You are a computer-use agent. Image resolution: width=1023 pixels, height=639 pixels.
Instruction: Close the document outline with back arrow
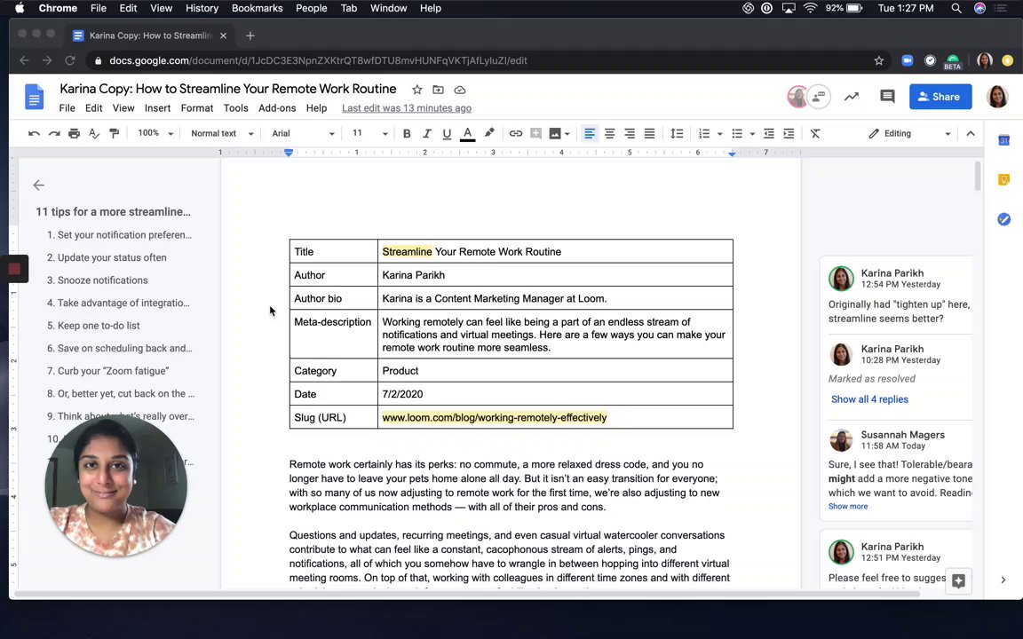[38, 185]
